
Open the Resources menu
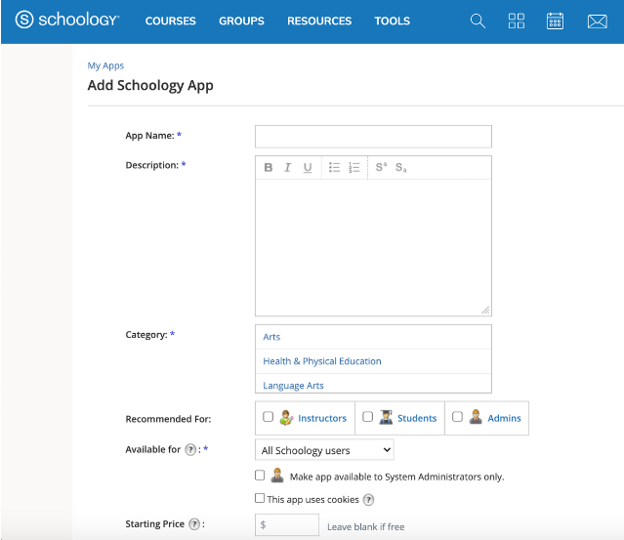click(319, 21)
